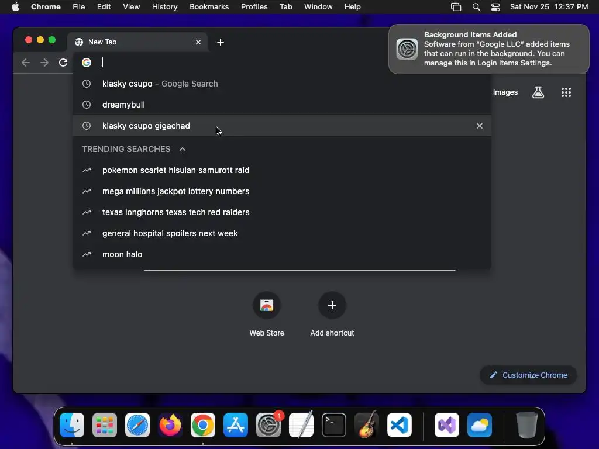Image resolution: width=599 pixels, height=449 pixels.
Task: Open the Window menu
Action: pyautogui.click(x=318, y=7)
